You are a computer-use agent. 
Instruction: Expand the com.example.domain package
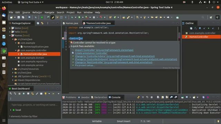pyautogui.click(x=16, y=58)
